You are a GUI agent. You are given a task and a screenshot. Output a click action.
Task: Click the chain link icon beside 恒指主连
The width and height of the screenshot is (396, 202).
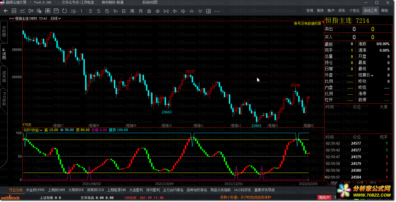click(x=12, y=18)
